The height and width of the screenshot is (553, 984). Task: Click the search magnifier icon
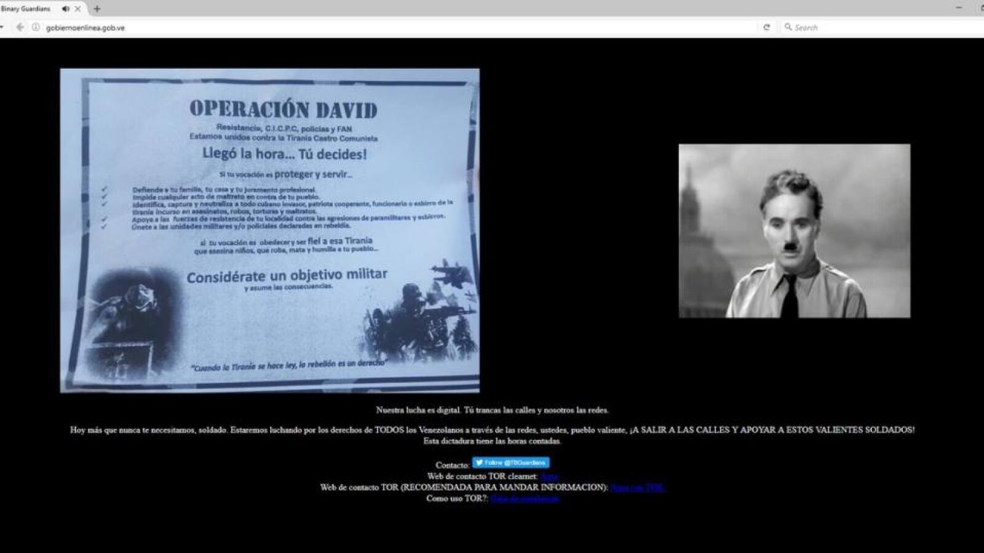[x=788, y=27]
